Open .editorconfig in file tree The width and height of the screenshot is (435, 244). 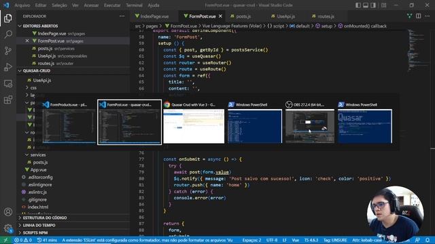click(40, 178)
